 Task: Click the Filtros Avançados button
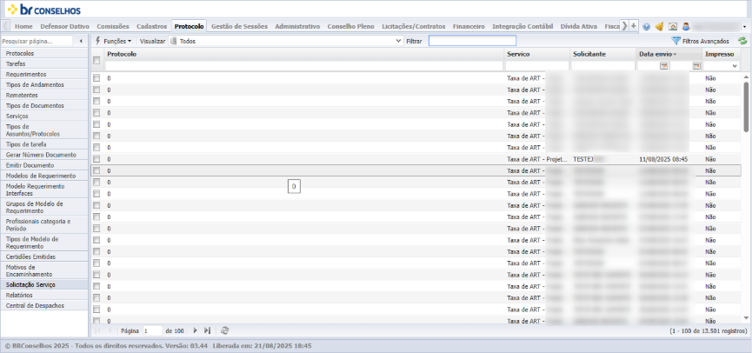pyautogui.click(x=701, y=41)
